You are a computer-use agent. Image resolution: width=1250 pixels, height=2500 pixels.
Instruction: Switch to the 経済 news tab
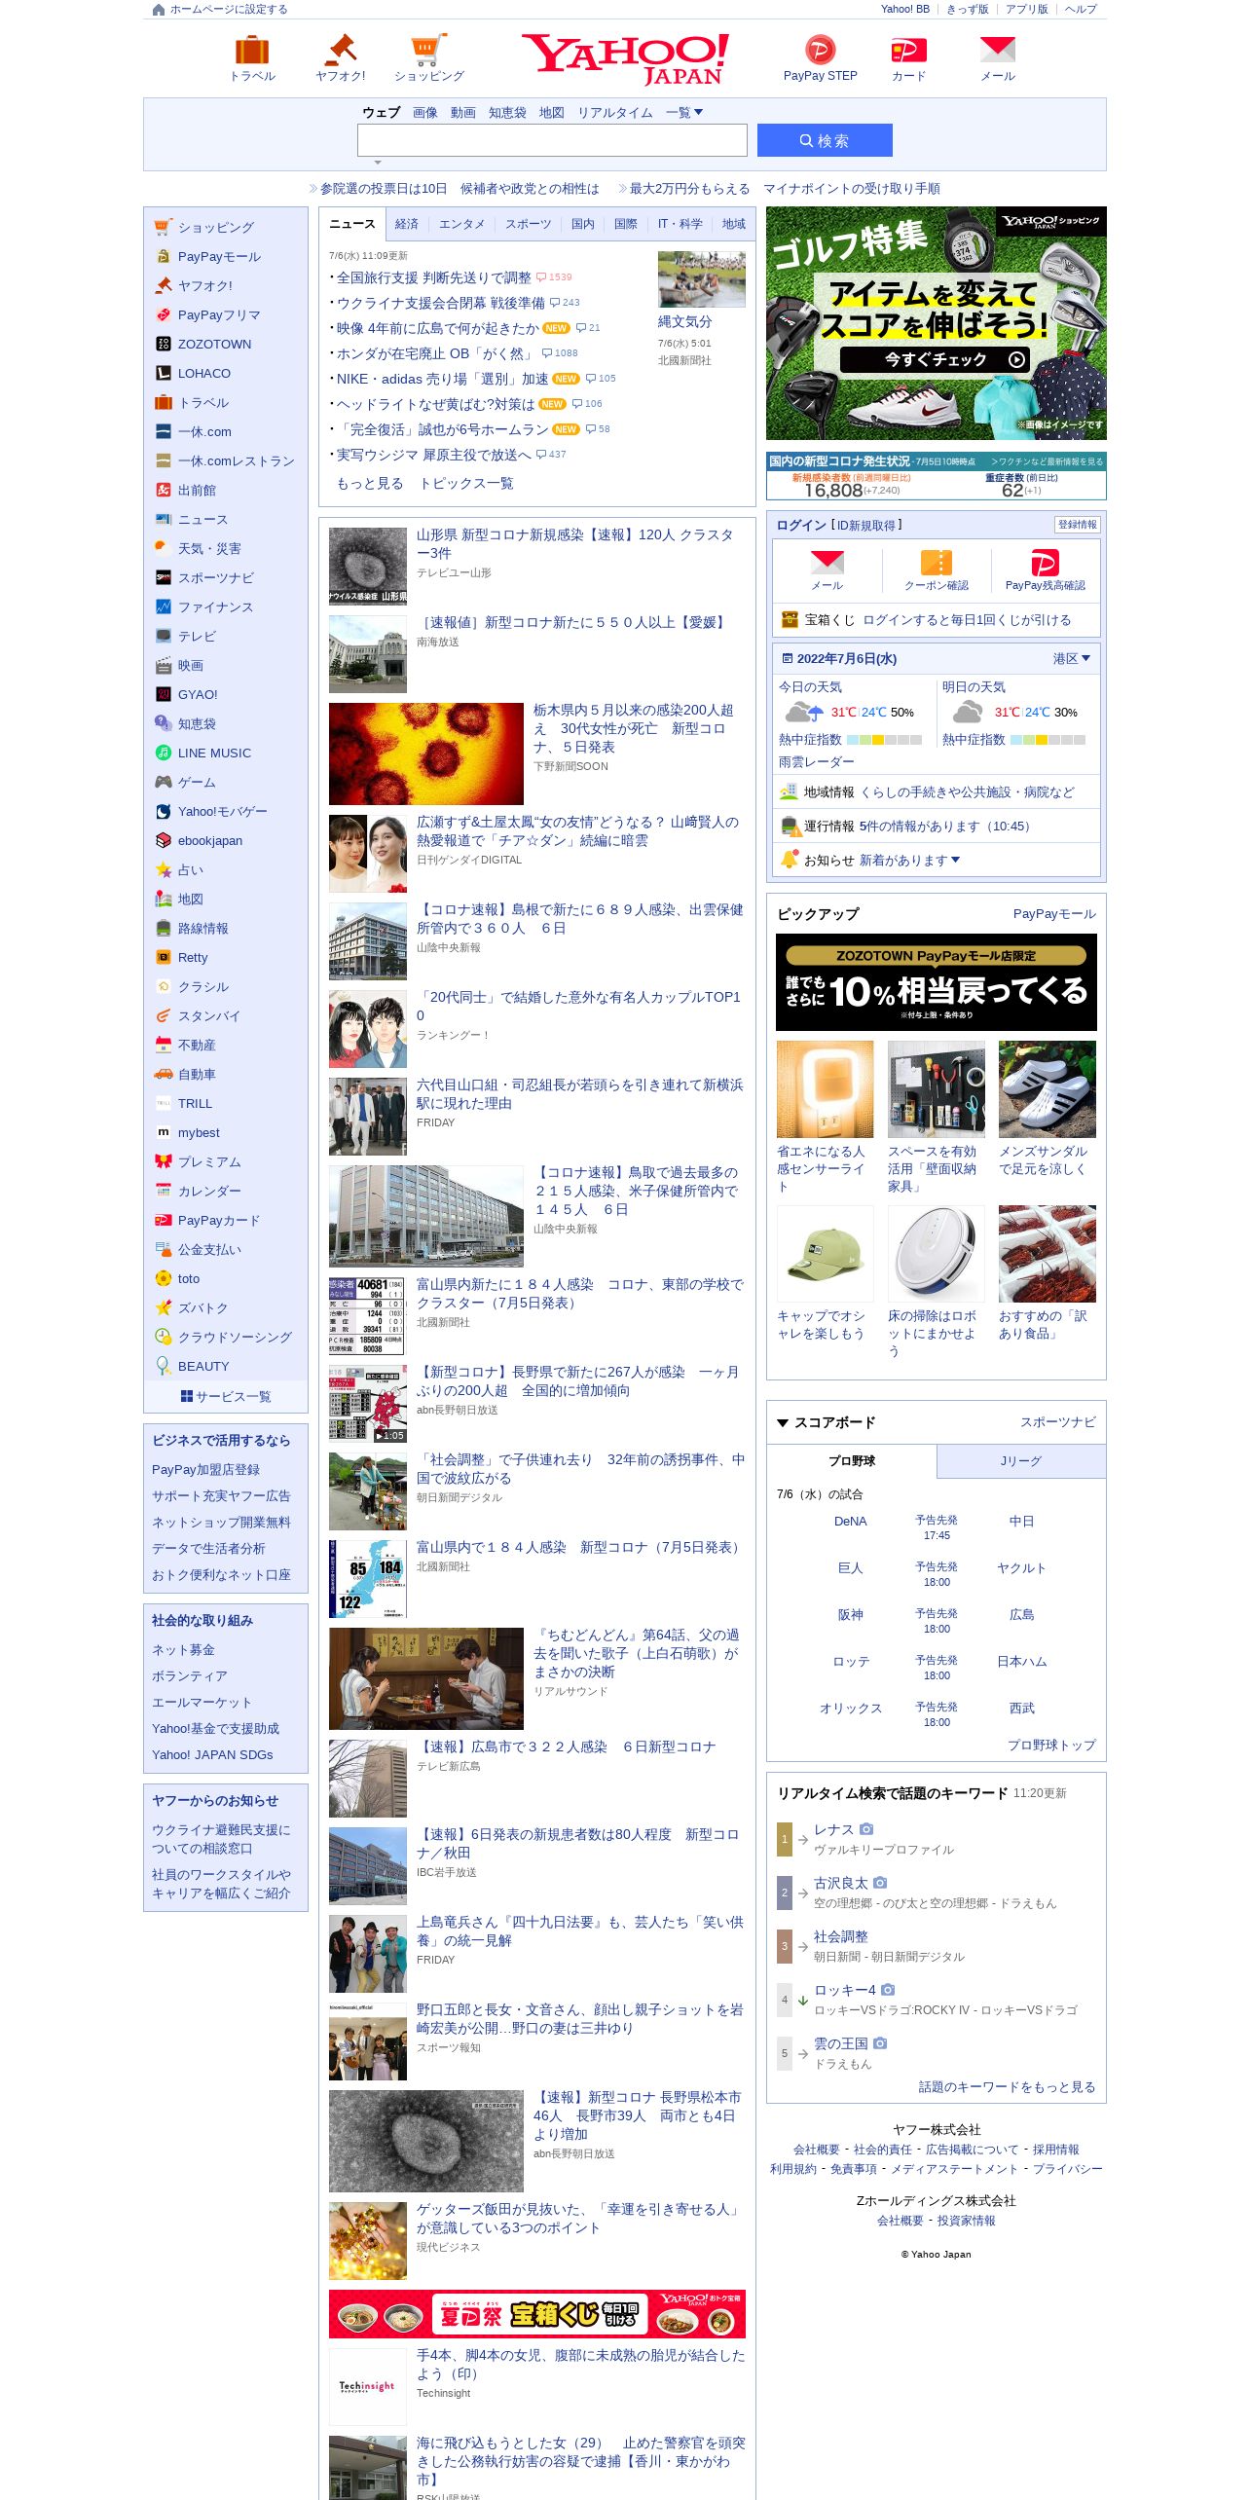tap(407, 224)
